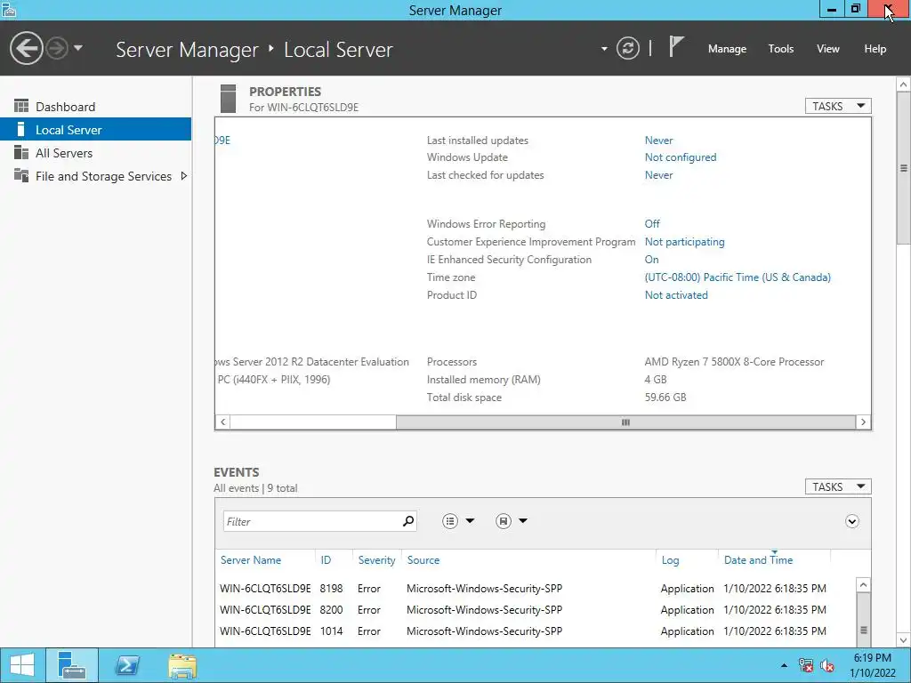Click the Properties server tower icon

tap(229, 99)
